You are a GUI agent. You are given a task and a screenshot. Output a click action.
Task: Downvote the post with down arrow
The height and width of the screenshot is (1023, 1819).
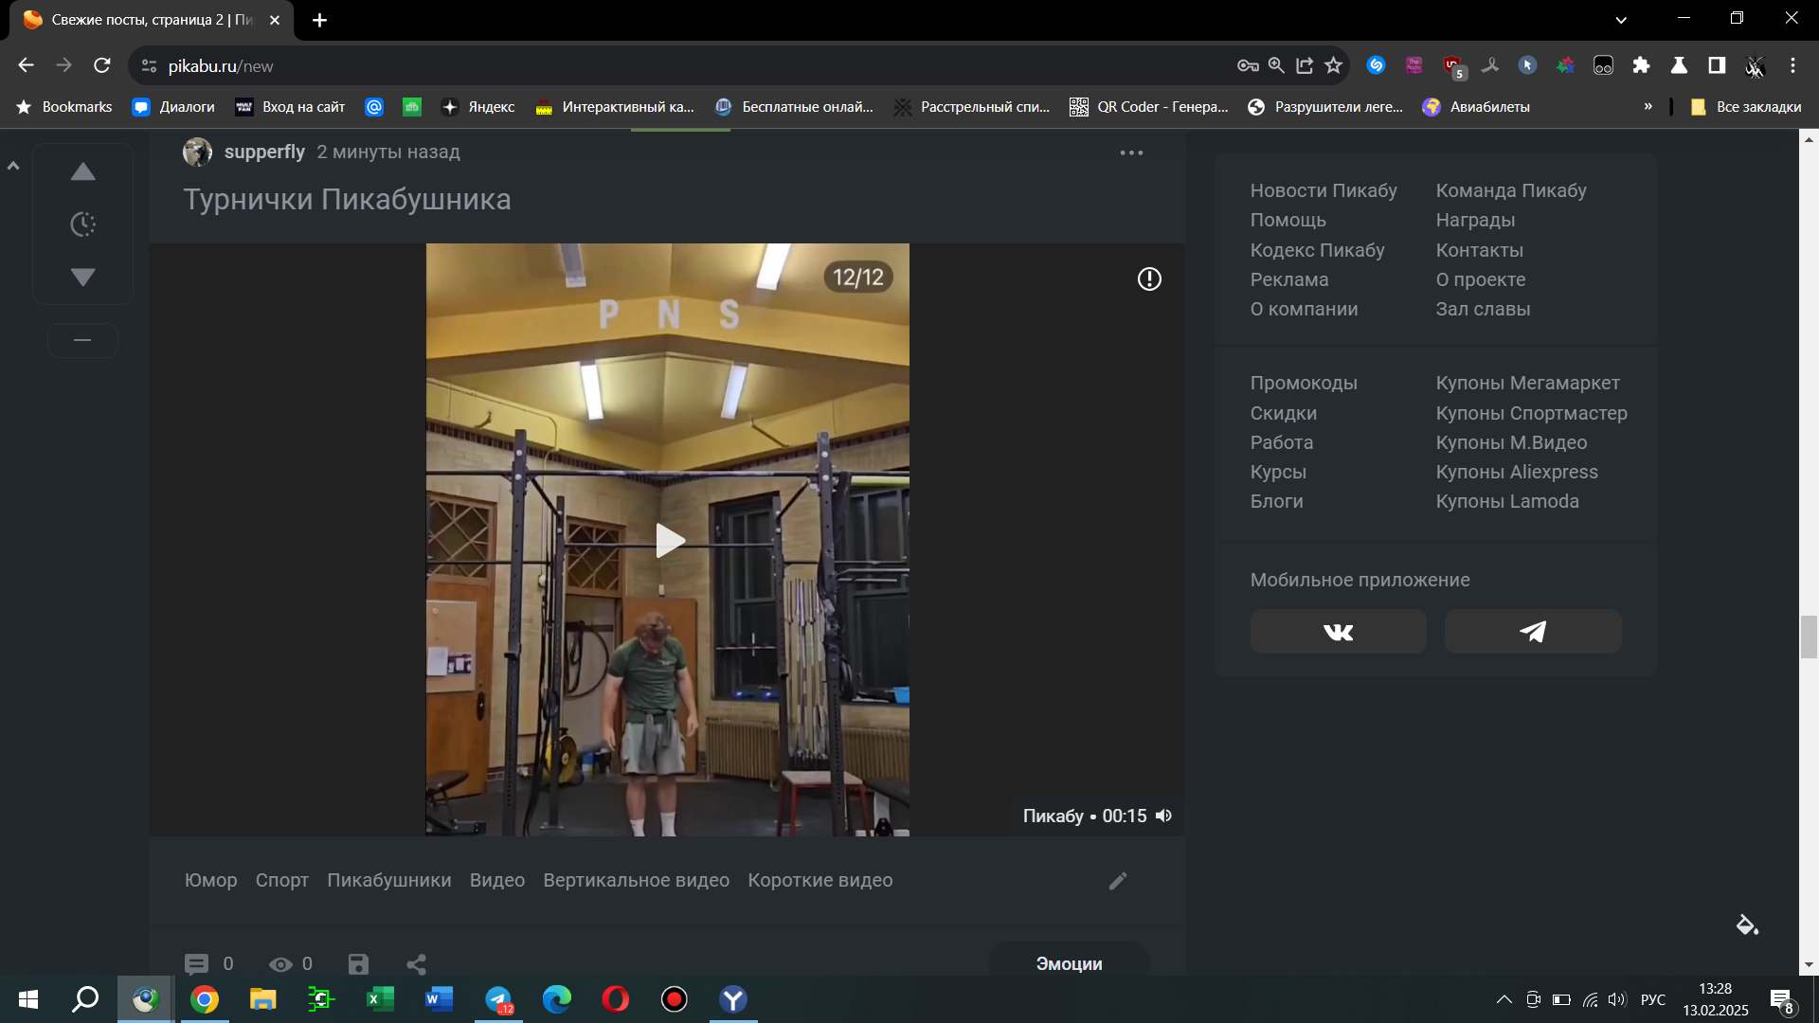[83, 277]
